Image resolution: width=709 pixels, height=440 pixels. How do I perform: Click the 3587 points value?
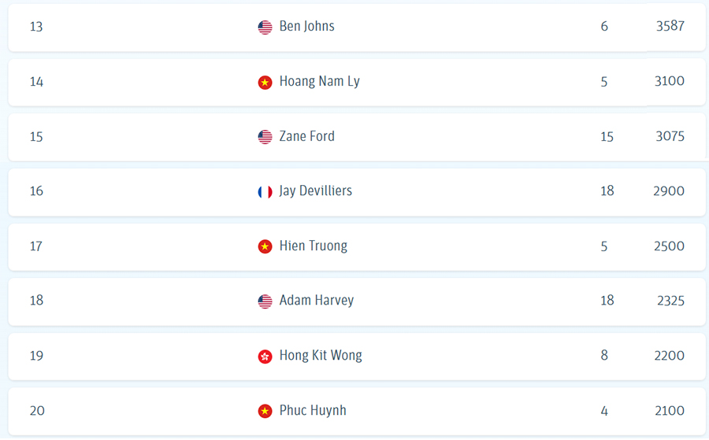pos(670,27)
